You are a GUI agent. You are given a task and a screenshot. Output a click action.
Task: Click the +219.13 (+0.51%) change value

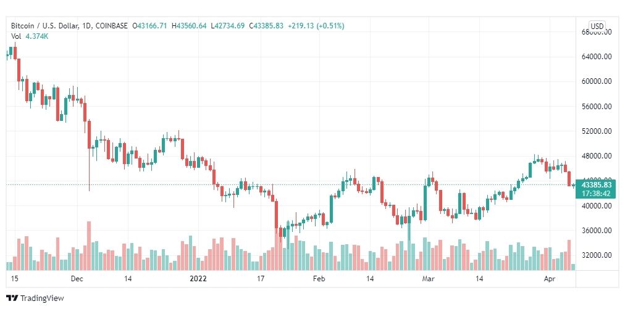click(x=316, y=26)
